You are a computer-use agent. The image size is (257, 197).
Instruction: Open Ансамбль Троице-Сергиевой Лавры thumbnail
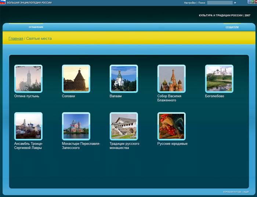28,126
